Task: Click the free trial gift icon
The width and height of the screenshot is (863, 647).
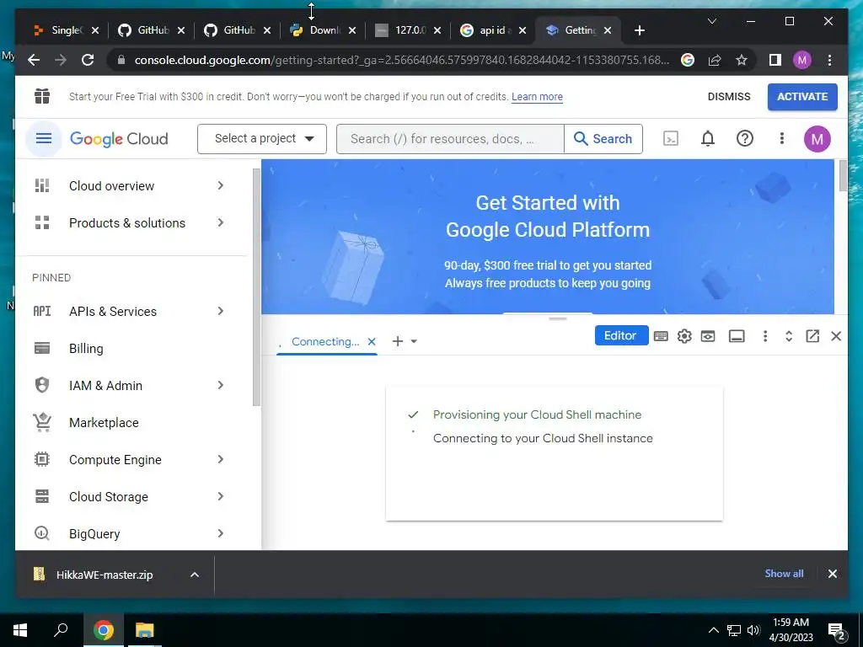Action: click(42, 96)
